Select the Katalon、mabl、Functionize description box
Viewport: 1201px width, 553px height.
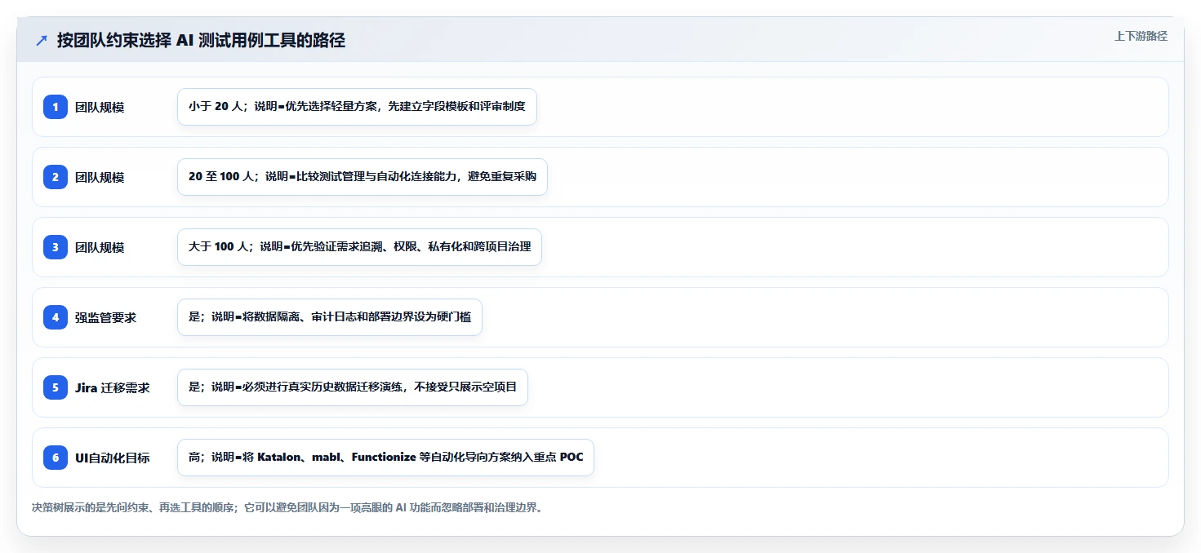385,458
